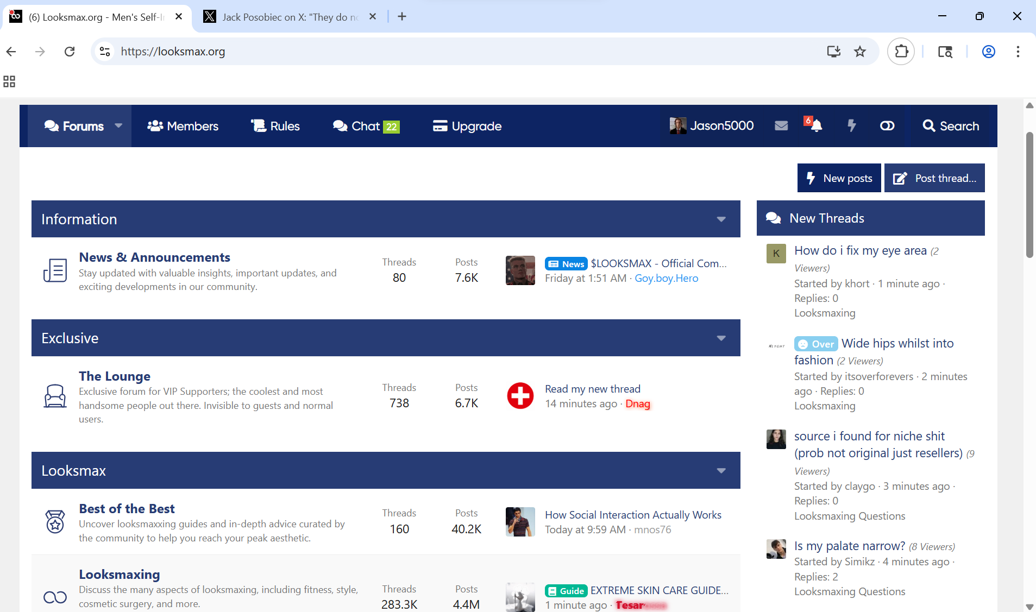Open the Chrome profile icon

pos(989,52)
